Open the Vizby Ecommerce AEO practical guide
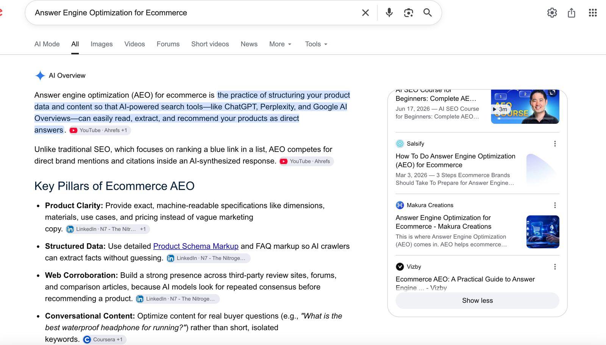The image size is (606, 345). 465,283
